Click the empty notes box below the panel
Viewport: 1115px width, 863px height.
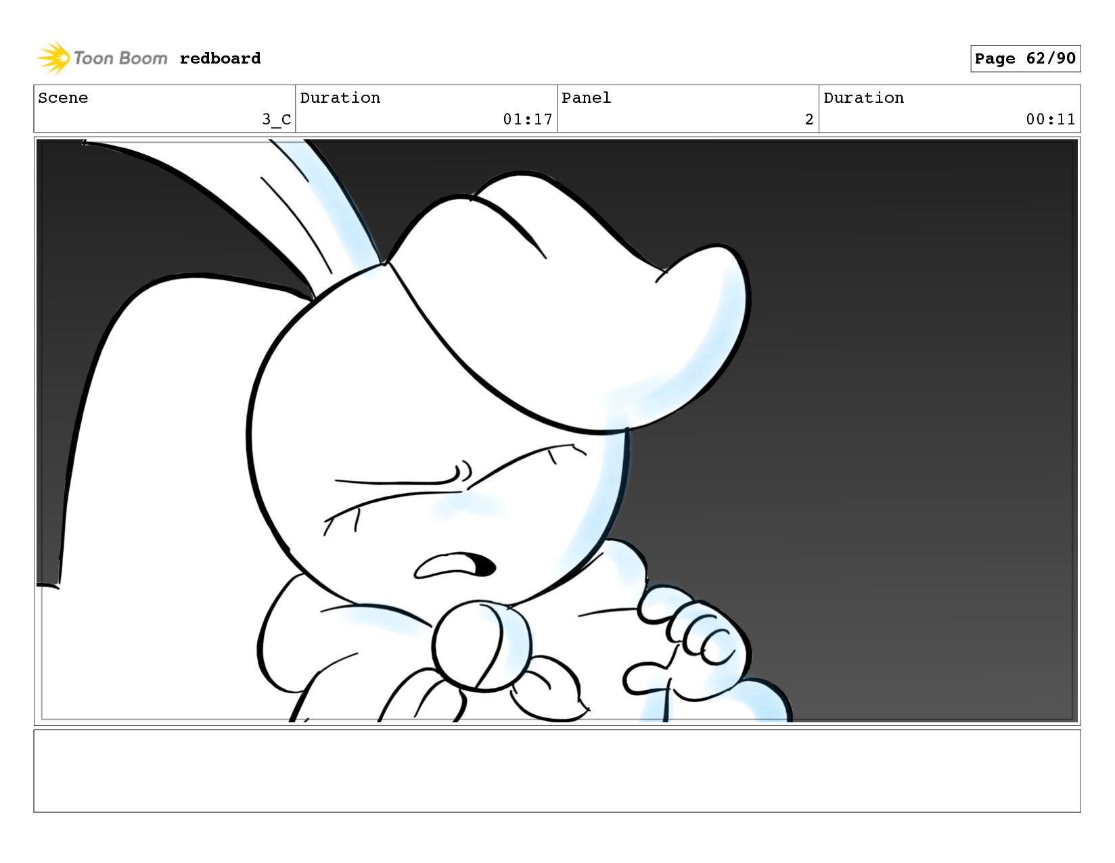[557, 771]
